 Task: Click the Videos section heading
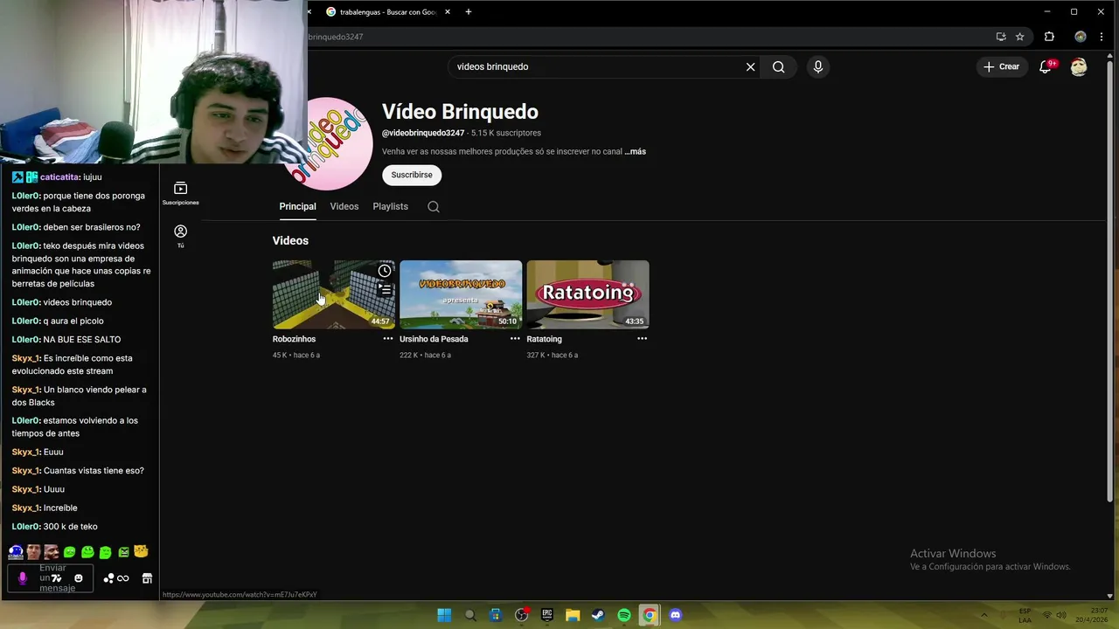[290, 240]
